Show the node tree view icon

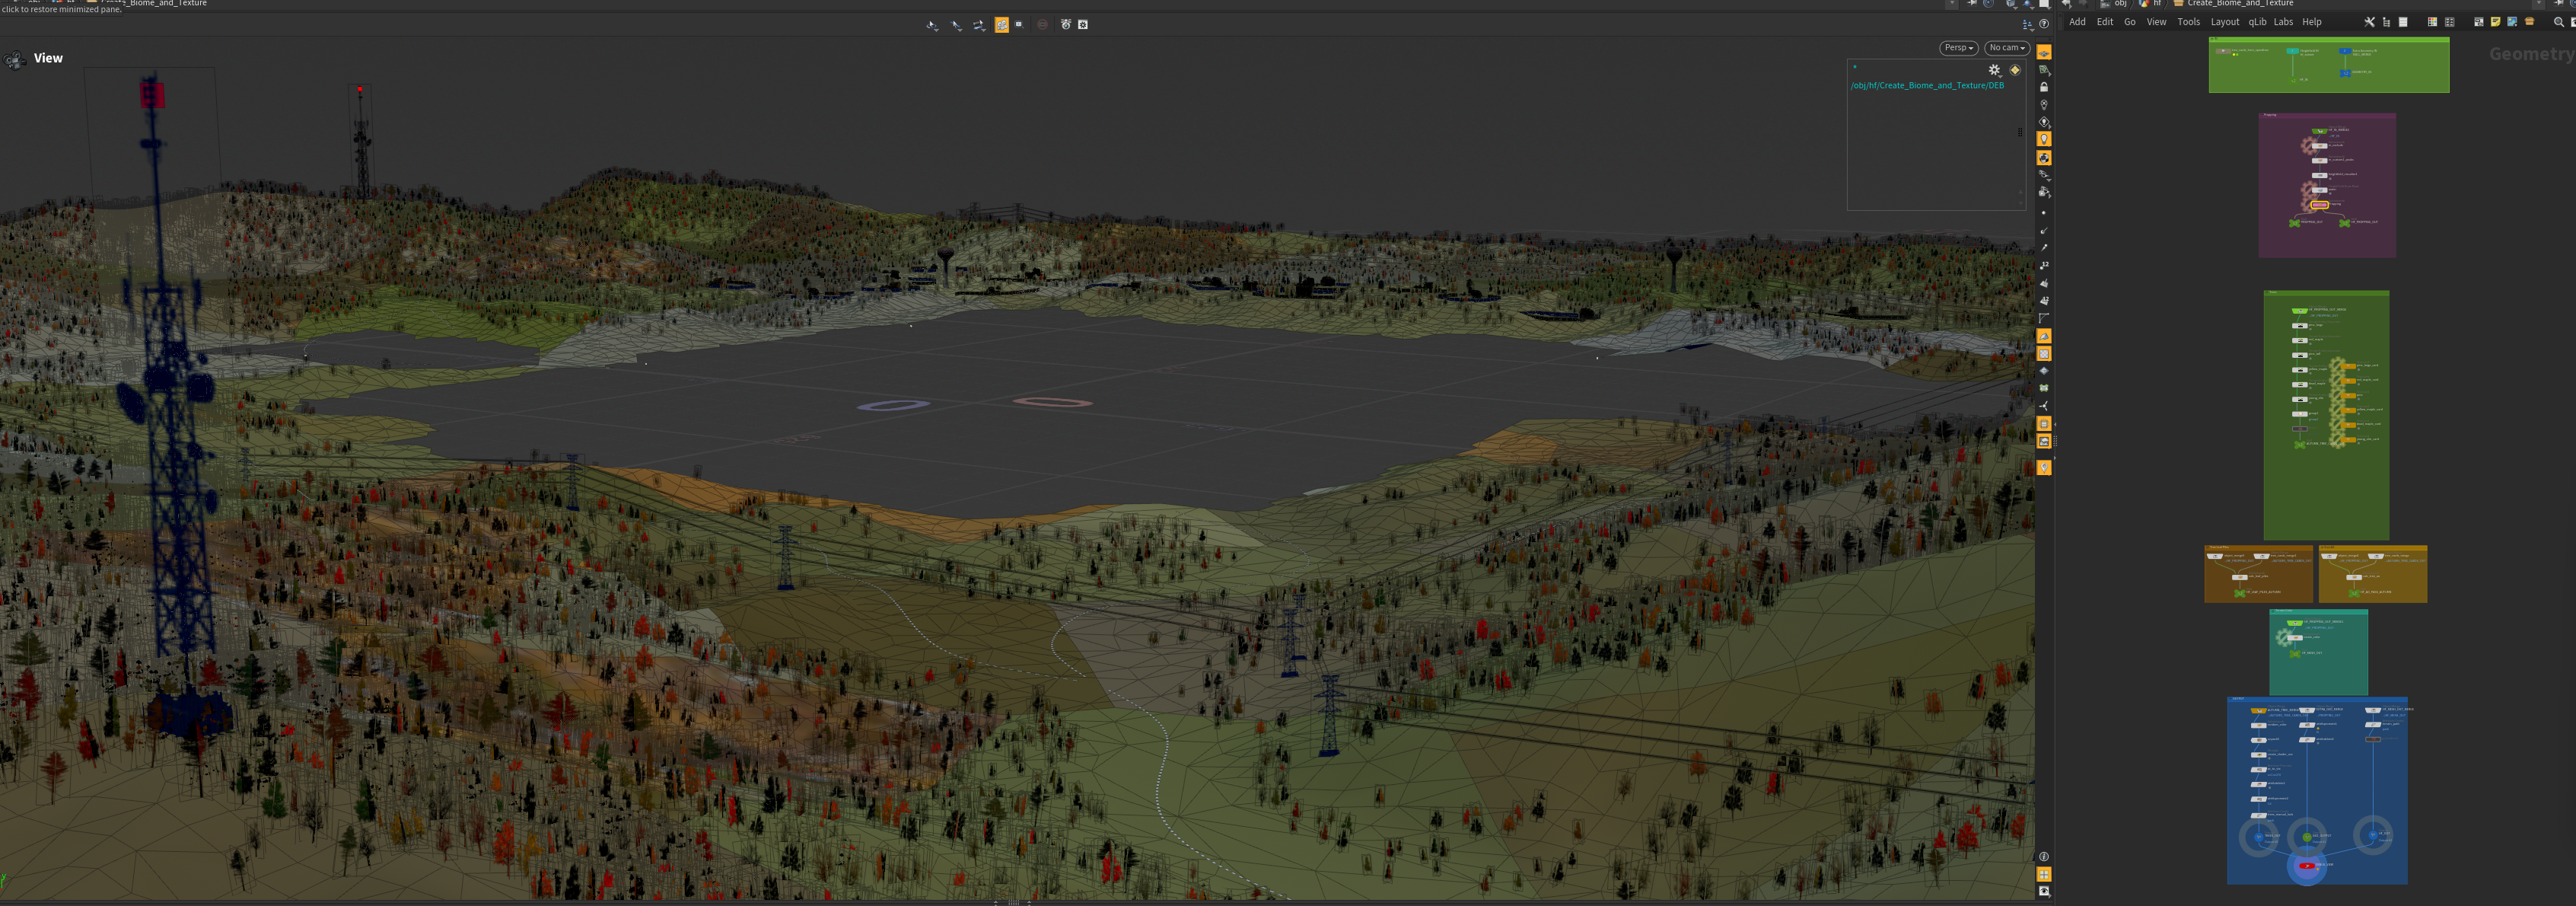[x=2386, y=22]
